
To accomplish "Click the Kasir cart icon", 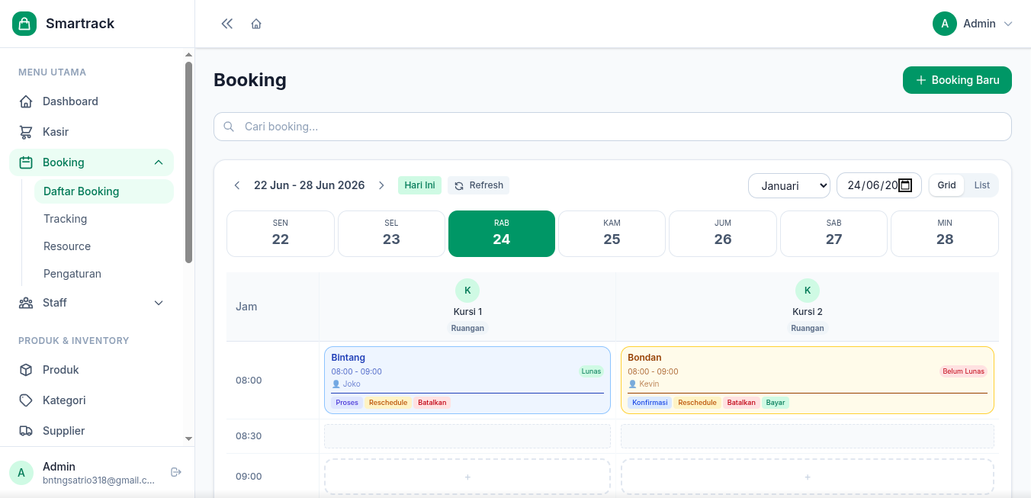I will (x=26, y=132).
